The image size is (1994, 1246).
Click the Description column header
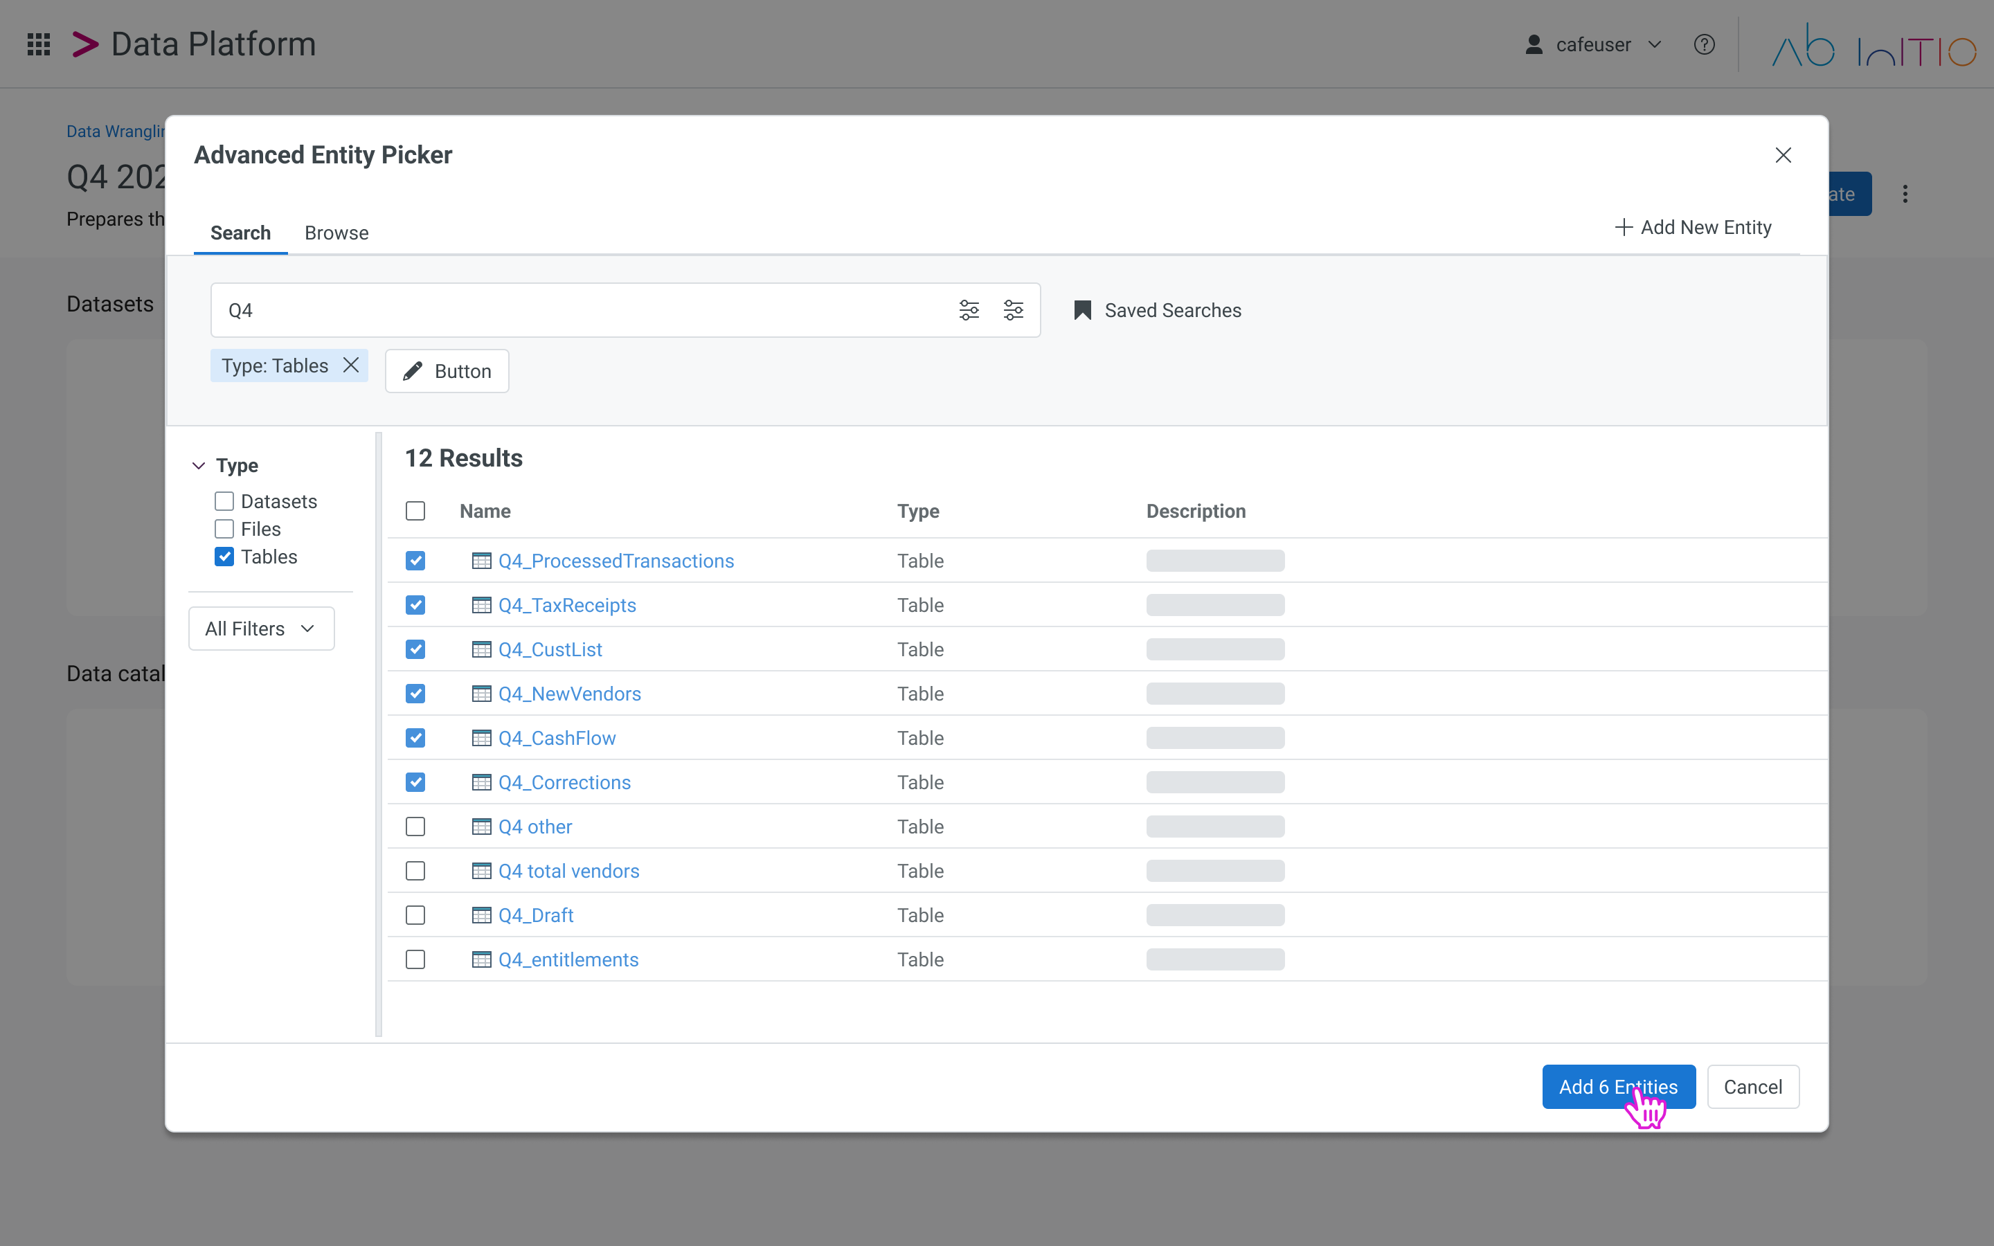point(1196,511)
